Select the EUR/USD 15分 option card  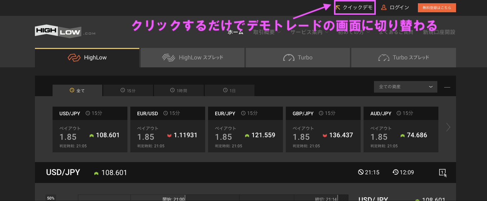pos(168,129)
